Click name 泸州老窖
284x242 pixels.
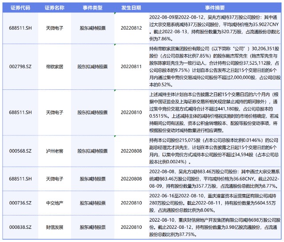(x=55, y=151)
